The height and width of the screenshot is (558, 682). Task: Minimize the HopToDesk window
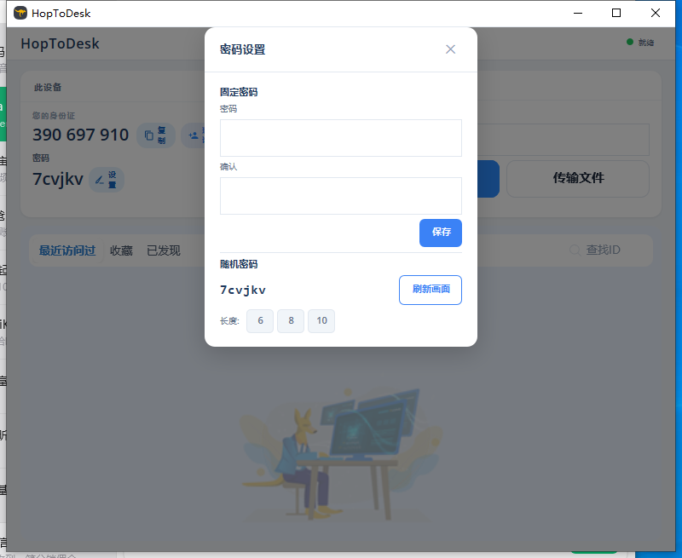[578, 13]
